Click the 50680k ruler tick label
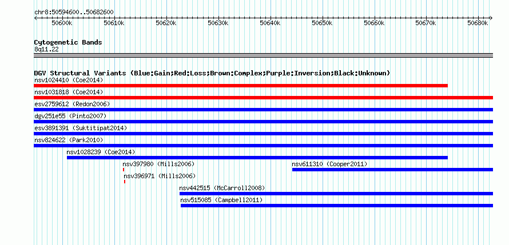The width and height of the screenshot is (509, 245). point(478,23)
